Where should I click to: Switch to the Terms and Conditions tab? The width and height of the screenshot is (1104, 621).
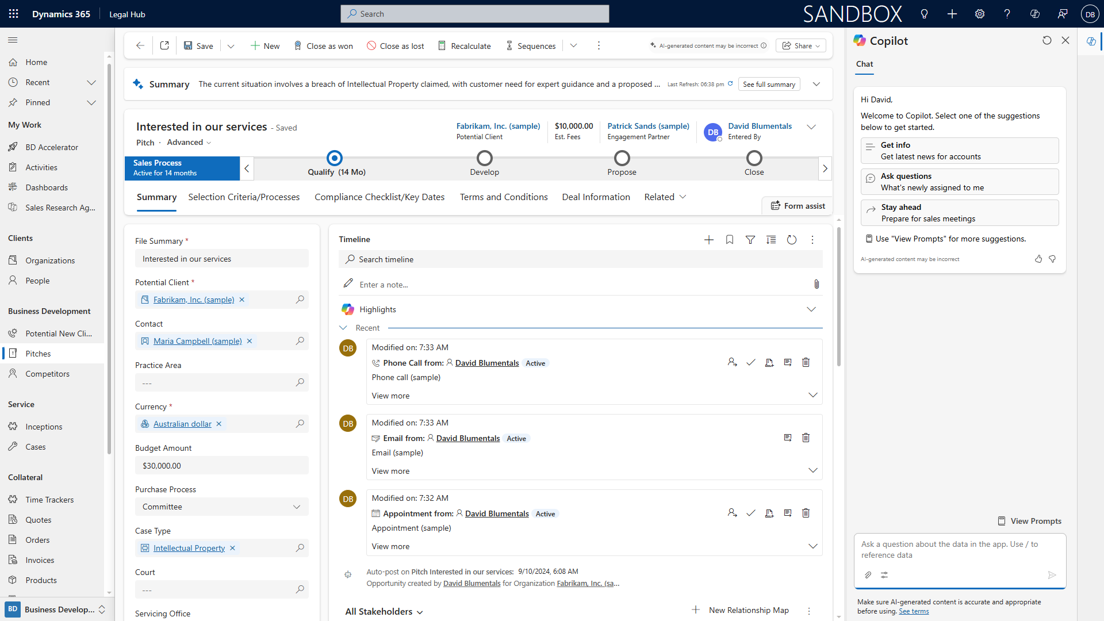pyautogui.click(x=504, y=197)
